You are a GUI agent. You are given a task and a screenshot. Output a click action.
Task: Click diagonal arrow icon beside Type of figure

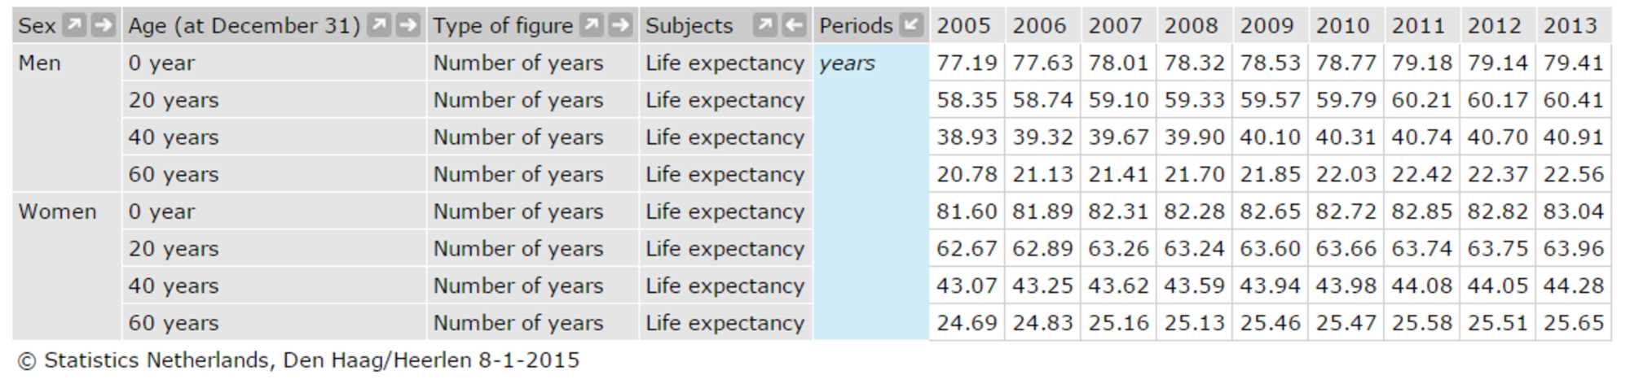click(592, 25)
